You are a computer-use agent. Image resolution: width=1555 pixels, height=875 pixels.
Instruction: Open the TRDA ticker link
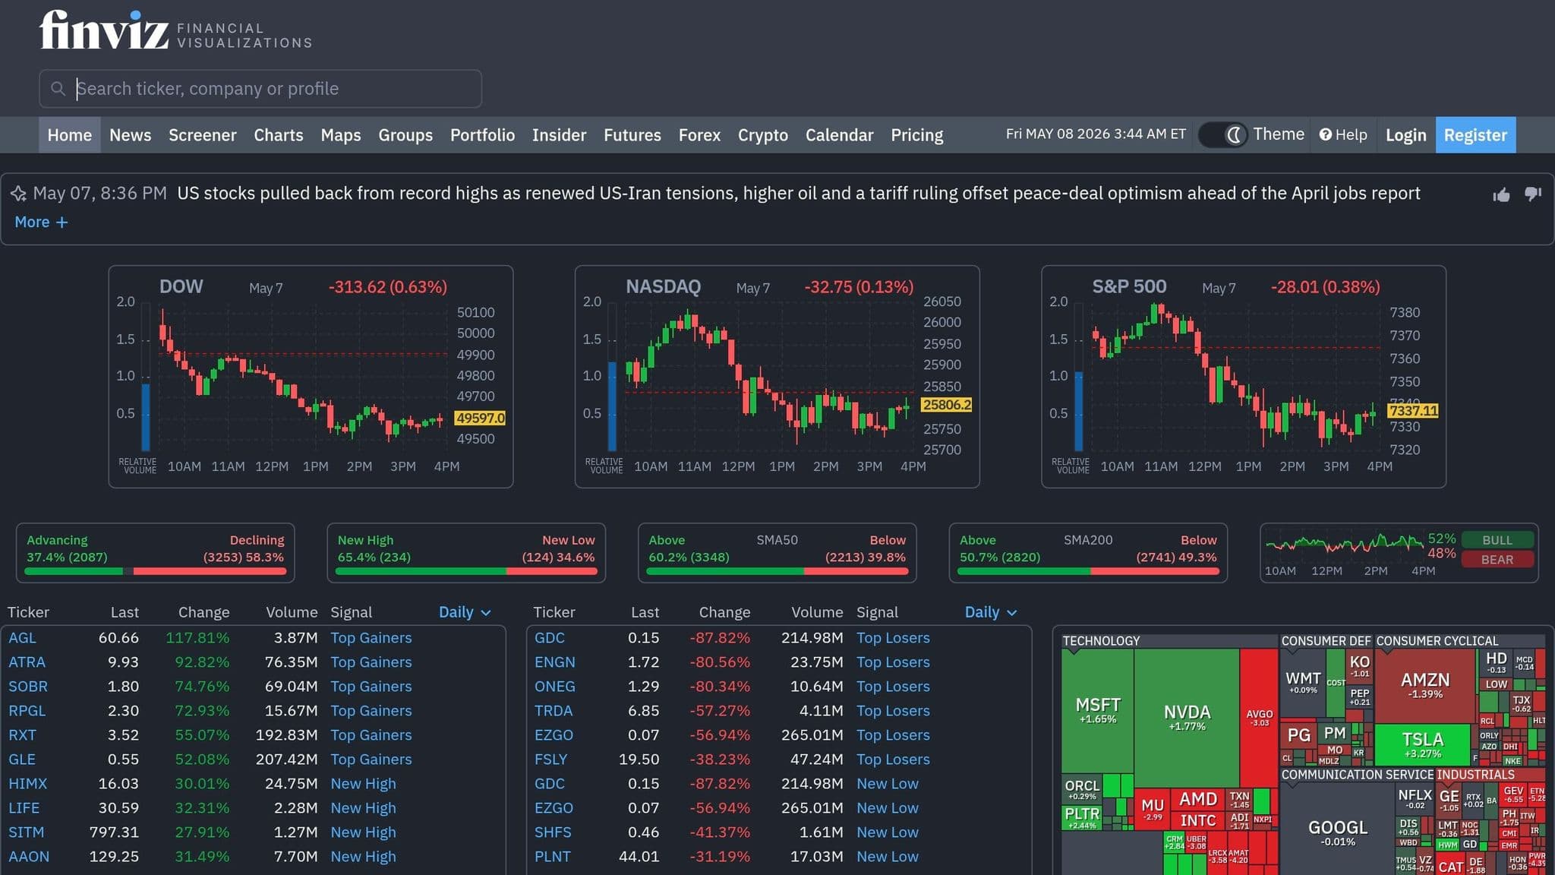pos(553,711)
